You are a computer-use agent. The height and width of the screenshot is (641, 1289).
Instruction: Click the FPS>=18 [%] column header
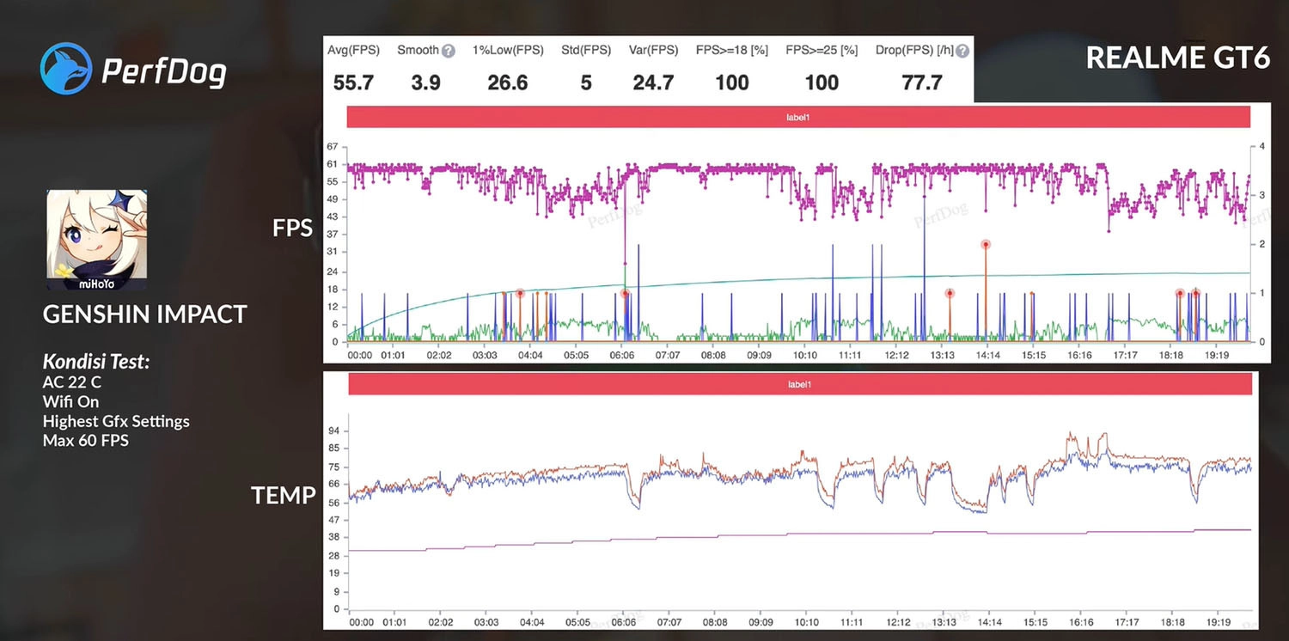[x=732, y=51]
